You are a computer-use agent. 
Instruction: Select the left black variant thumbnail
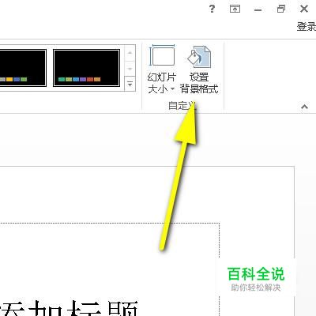[23, 68]
